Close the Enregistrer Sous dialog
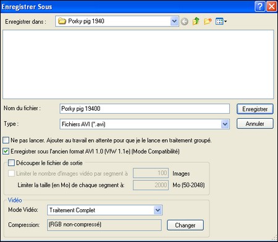The image size is (278, 242). coord(272,6)
